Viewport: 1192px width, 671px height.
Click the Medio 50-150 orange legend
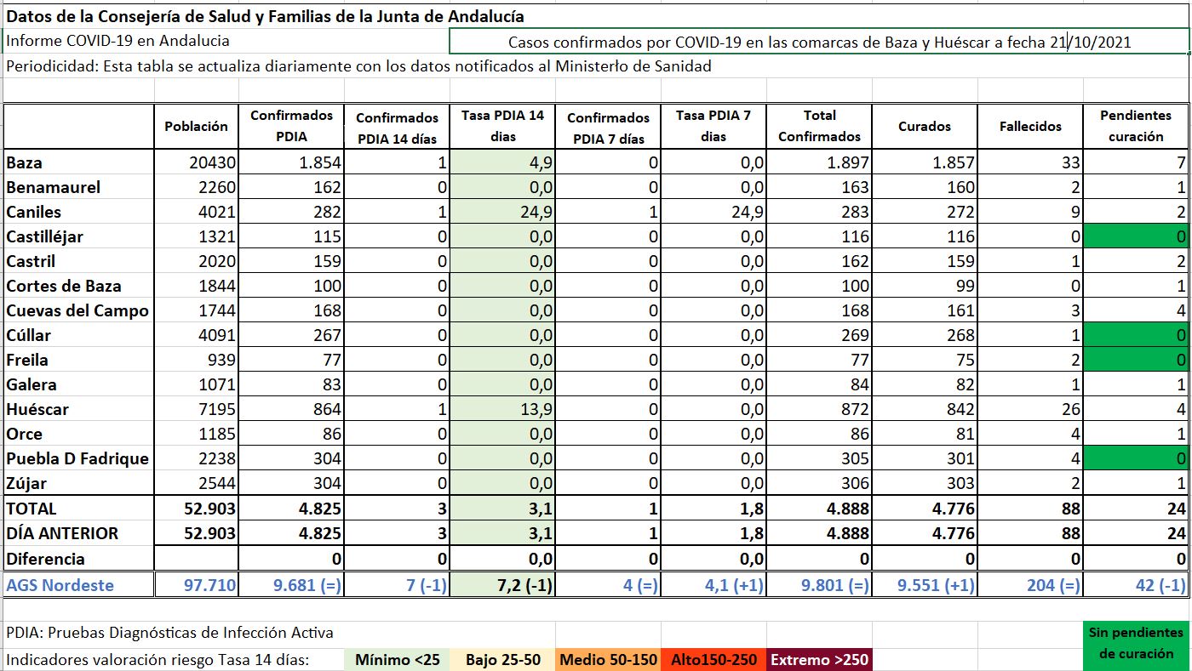[x=608, y=660]
